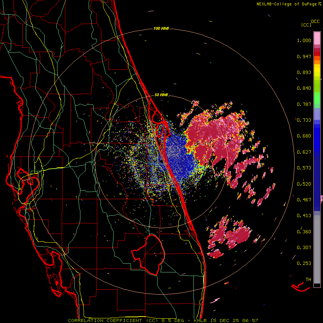Select the 1.000 value on the scale
This screenshot has height=323, width=323.
pyautogui.click(x=304, y=40)
